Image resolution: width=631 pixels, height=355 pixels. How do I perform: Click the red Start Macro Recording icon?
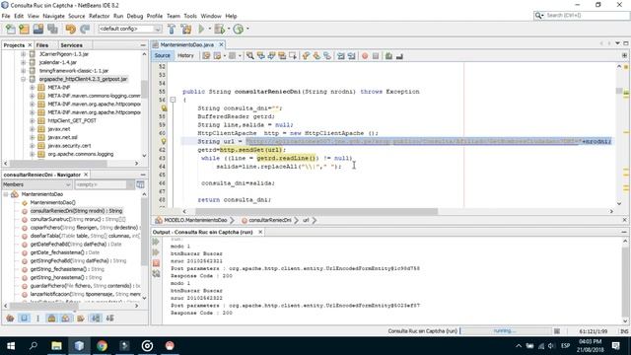(365, 56)
